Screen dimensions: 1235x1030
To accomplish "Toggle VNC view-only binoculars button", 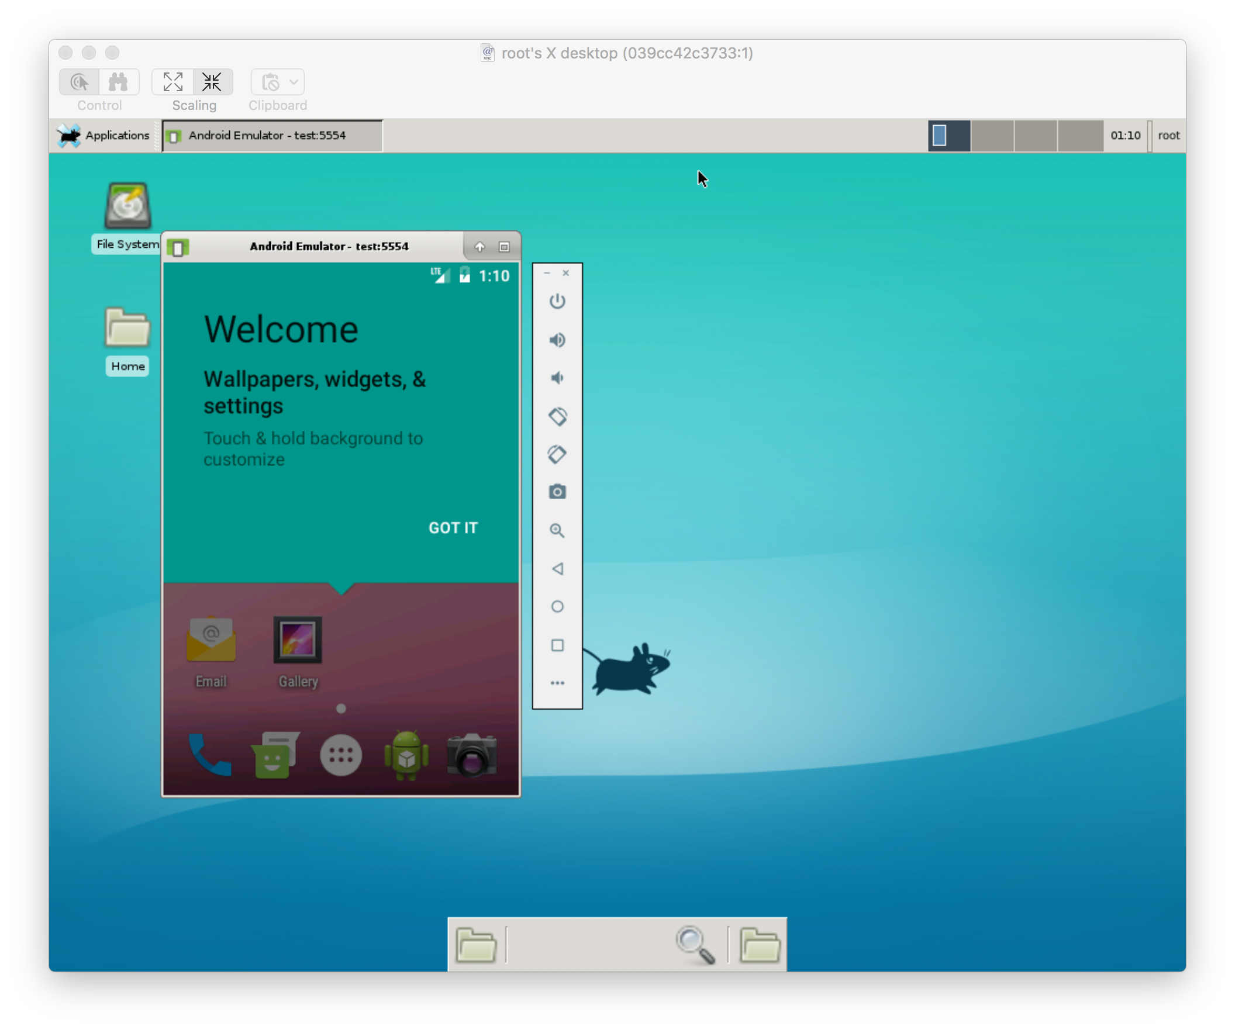I will pyautogui.click(x=119, y=82).
